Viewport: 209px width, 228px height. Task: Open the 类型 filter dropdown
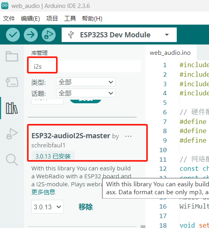(86, 82)
